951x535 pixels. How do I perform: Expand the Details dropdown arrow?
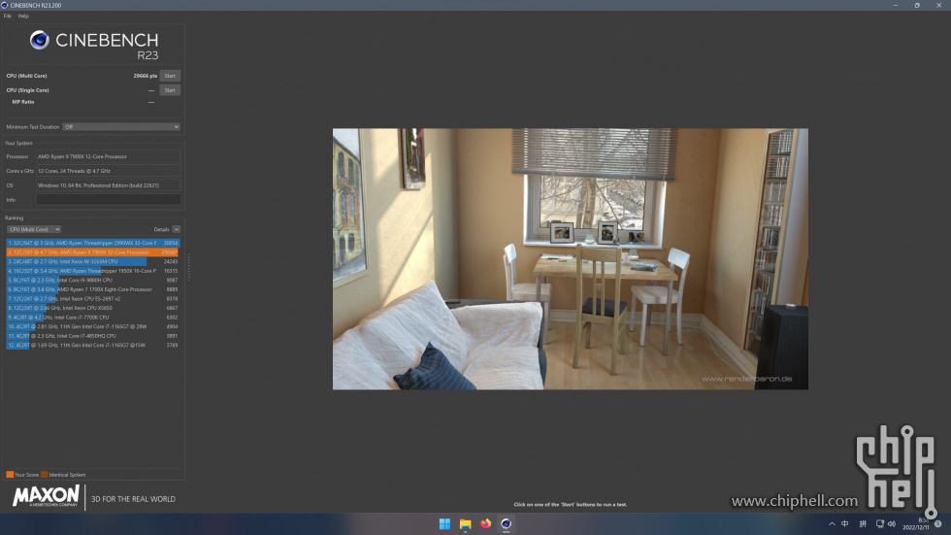coord(176,229)
